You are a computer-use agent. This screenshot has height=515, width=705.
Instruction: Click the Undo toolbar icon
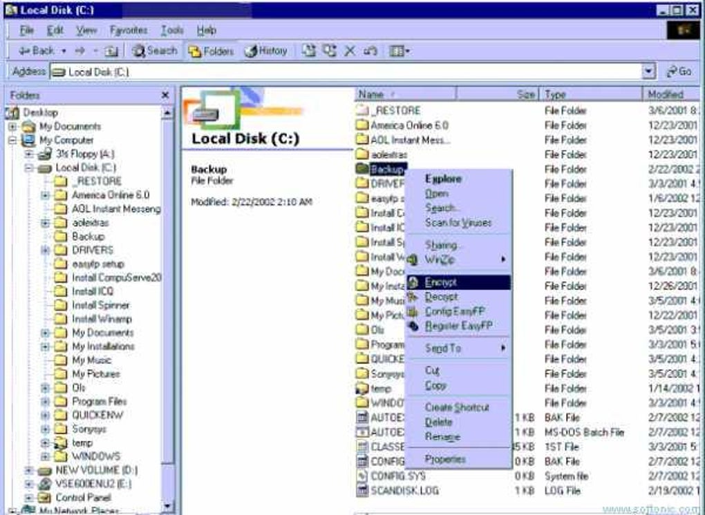pos(370,51)
